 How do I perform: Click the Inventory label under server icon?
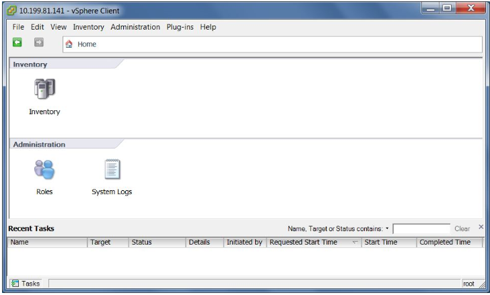pyautogui.click(x=44, y=112)
